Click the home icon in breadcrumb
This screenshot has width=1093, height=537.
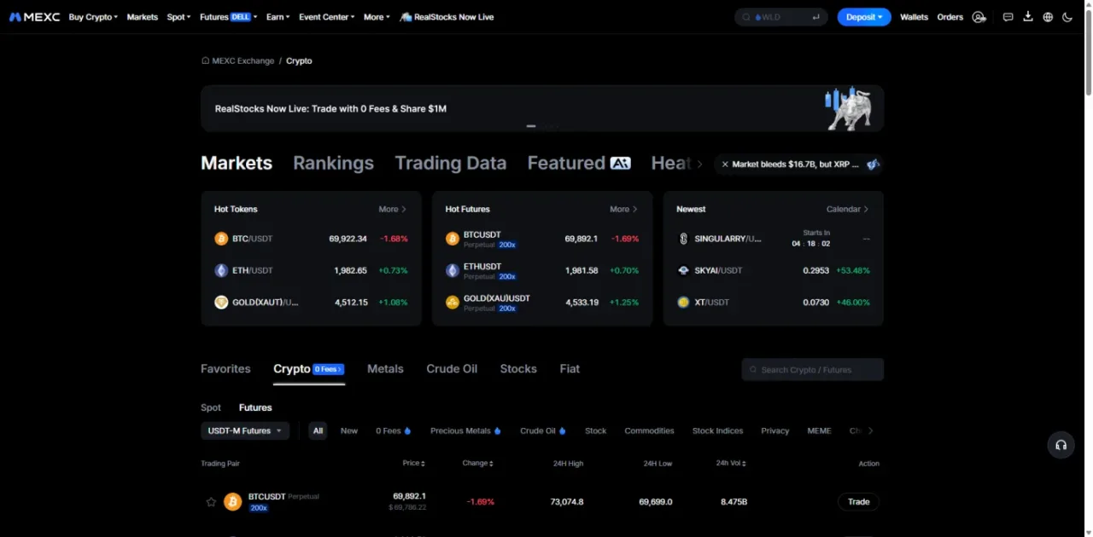pos(205,61)
